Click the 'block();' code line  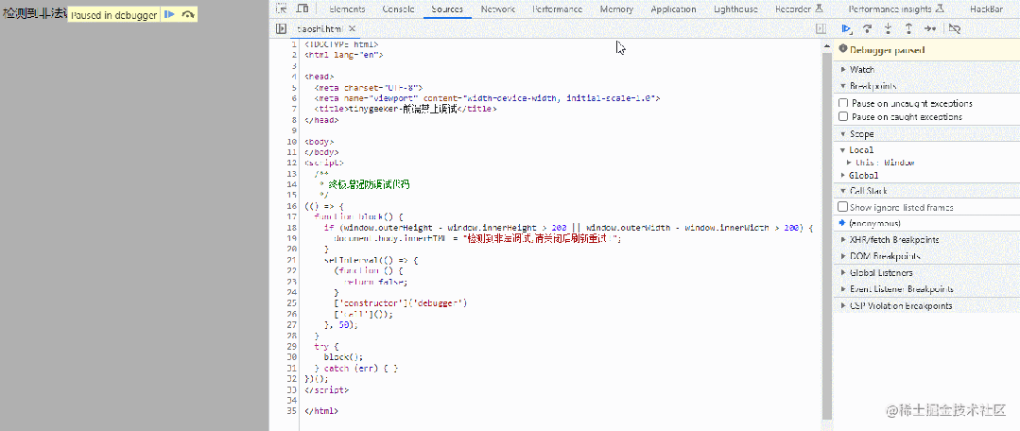coord(342,357)
